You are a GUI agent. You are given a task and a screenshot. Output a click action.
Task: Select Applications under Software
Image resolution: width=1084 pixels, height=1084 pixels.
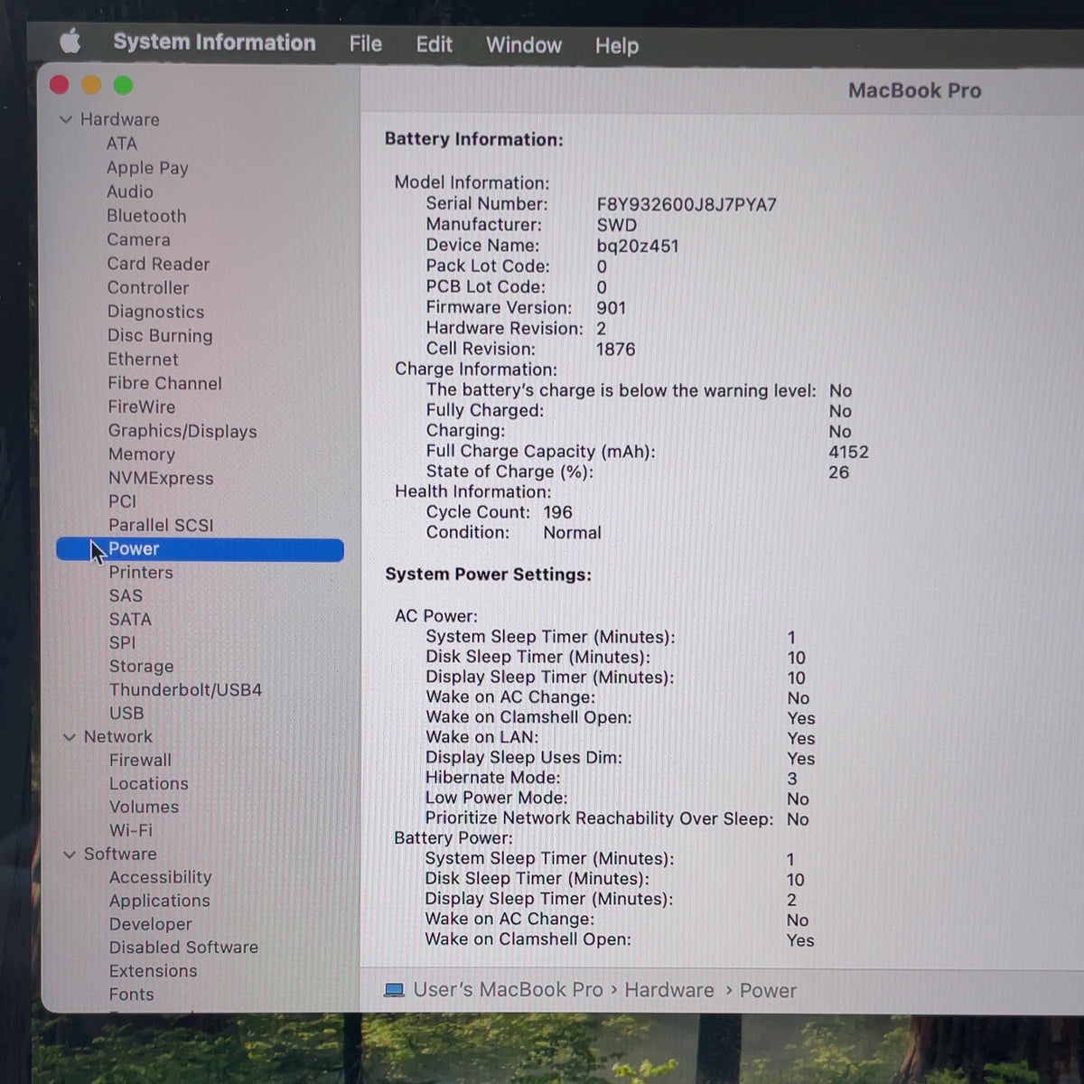point(159,901)
